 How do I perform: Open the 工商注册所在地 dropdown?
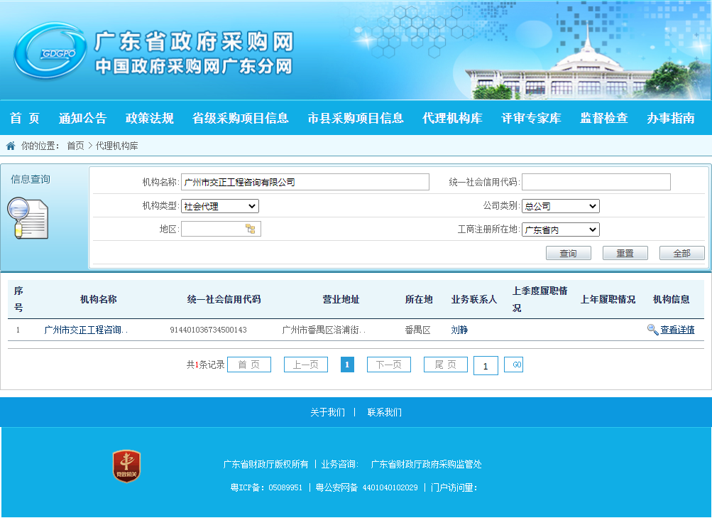[x=560, y=230]
